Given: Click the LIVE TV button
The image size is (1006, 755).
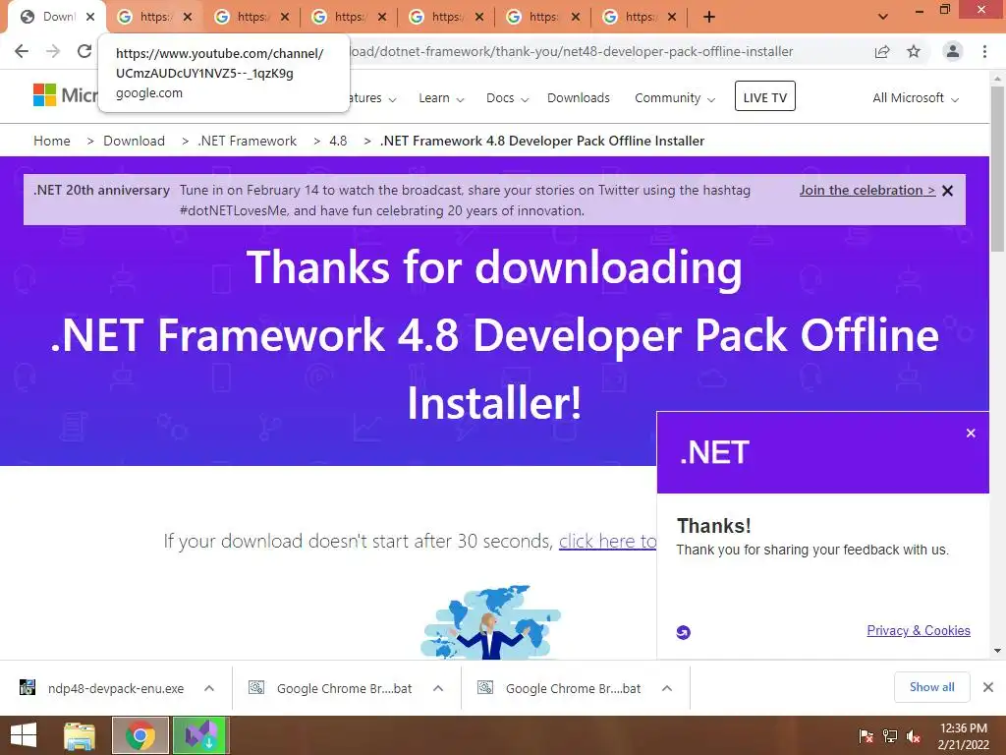Looking at the screenshot, I should (764, 96).
